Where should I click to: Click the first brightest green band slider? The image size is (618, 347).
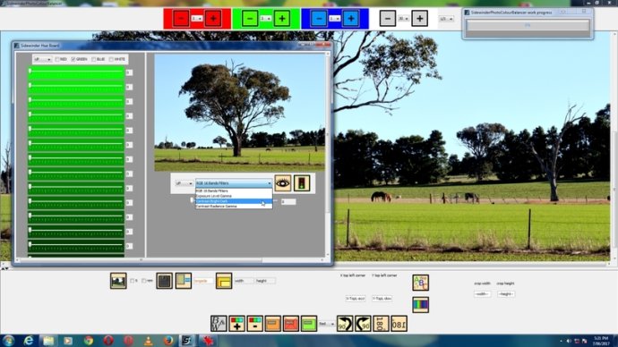click(x=76, y=72)
